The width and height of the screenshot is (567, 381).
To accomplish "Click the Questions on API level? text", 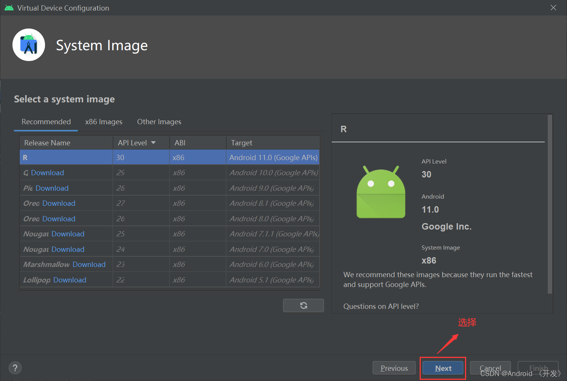I will [381, 306].
